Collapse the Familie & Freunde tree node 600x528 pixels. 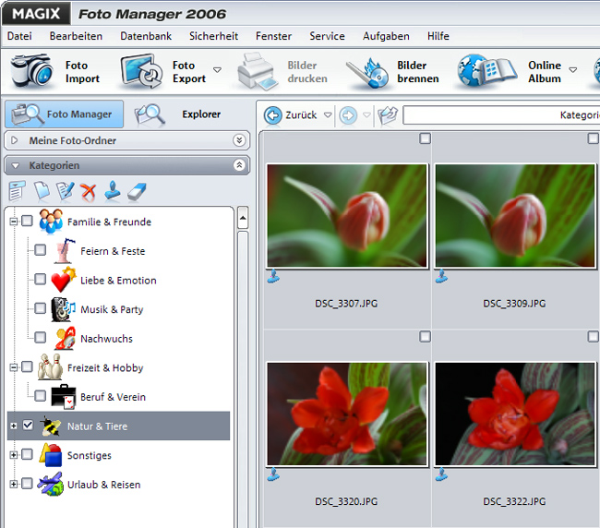coord(13,222)
